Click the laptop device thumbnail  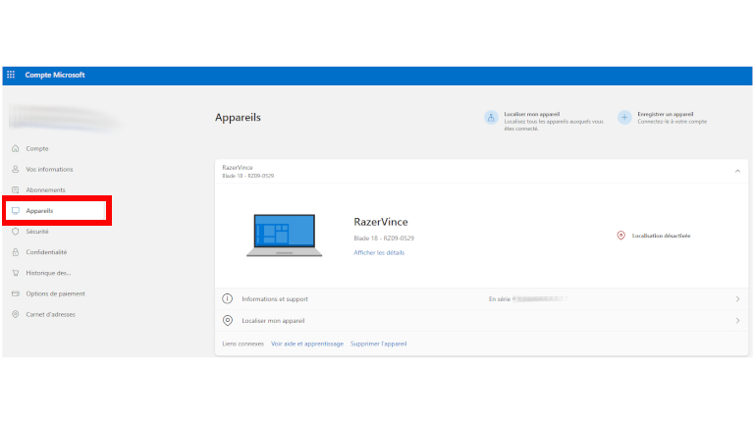(284, 236)
